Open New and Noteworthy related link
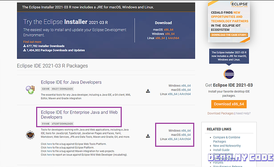Screen dimensions: 274x167 pyautogui.click(x=227, y=146)
